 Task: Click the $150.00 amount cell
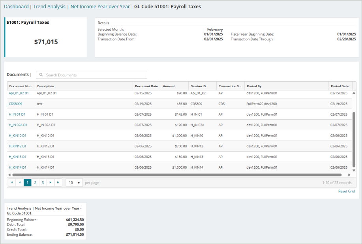(x=181, y=157)
